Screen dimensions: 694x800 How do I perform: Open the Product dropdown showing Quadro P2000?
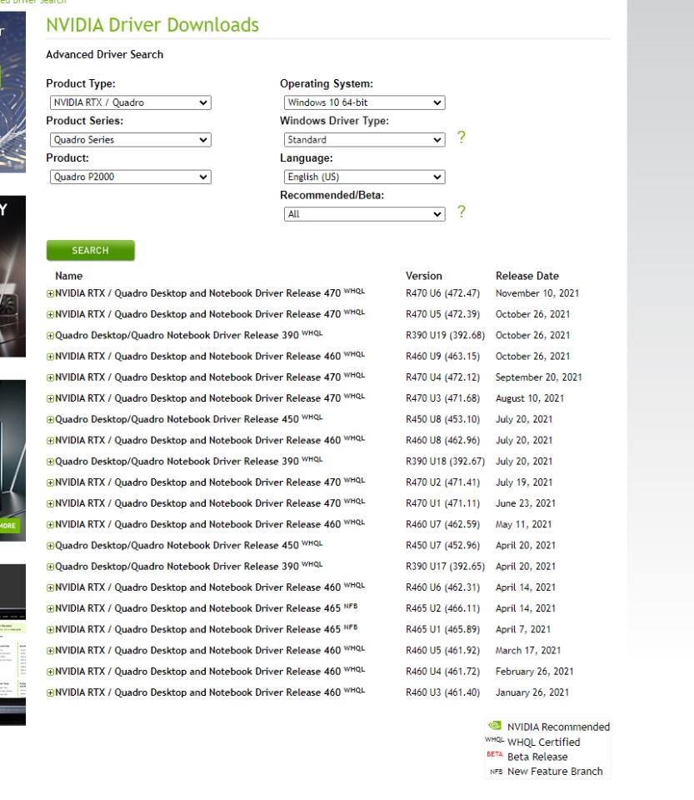click(131, 177)
